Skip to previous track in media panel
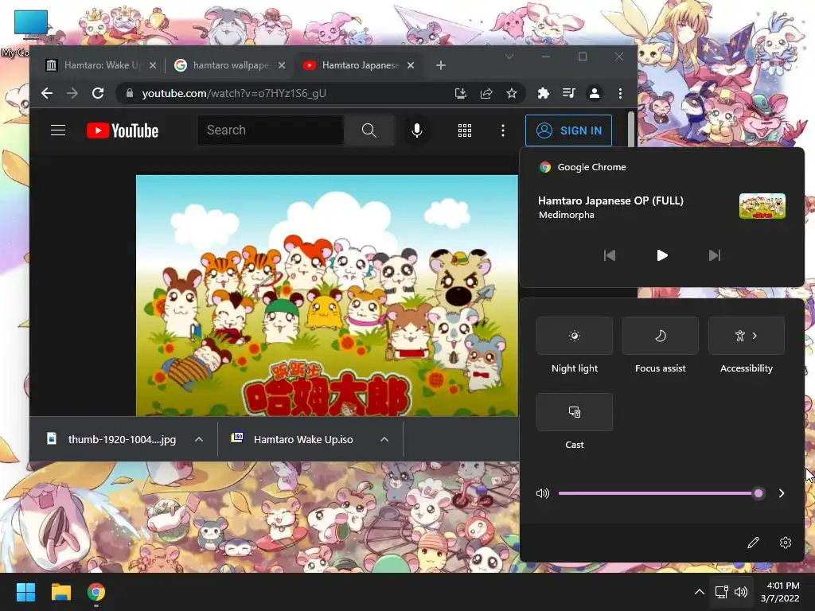The image size is (815, 611). coord(609,255)
